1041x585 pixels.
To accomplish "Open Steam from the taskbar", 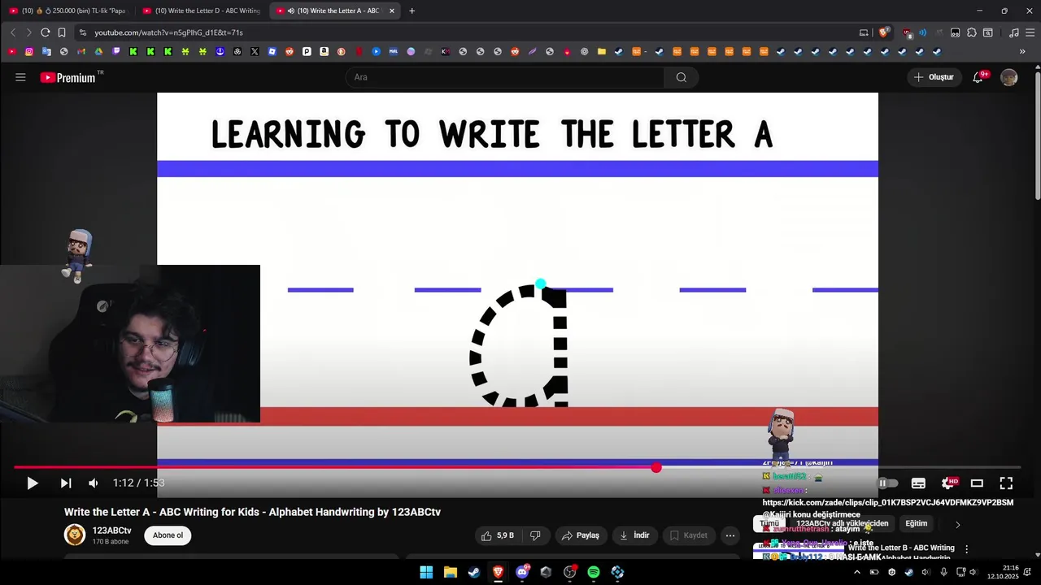I will click(474, 572).
